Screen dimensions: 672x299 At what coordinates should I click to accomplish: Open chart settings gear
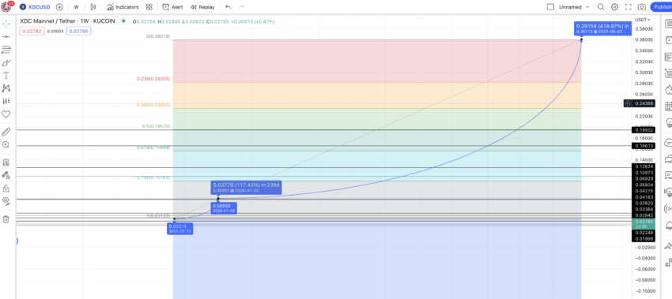pos(614,7)
